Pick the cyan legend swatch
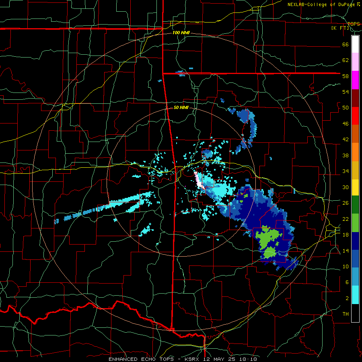362x362 pixels. tap(355, 295)
